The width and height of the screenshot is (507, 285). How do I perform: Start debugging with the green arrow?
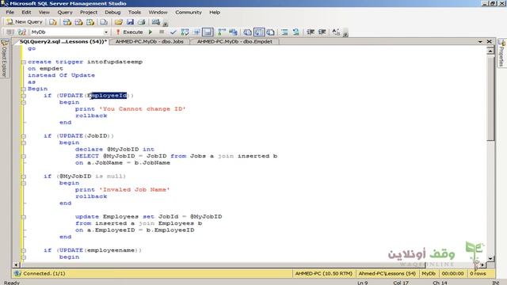click(x=151, y=32)
